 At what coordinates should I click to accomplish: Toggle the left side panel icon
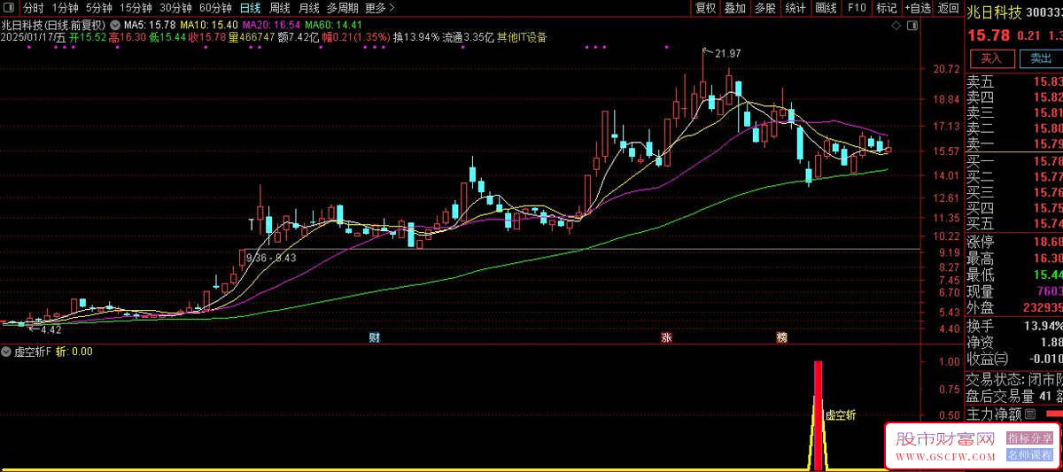tap(8, 8)
